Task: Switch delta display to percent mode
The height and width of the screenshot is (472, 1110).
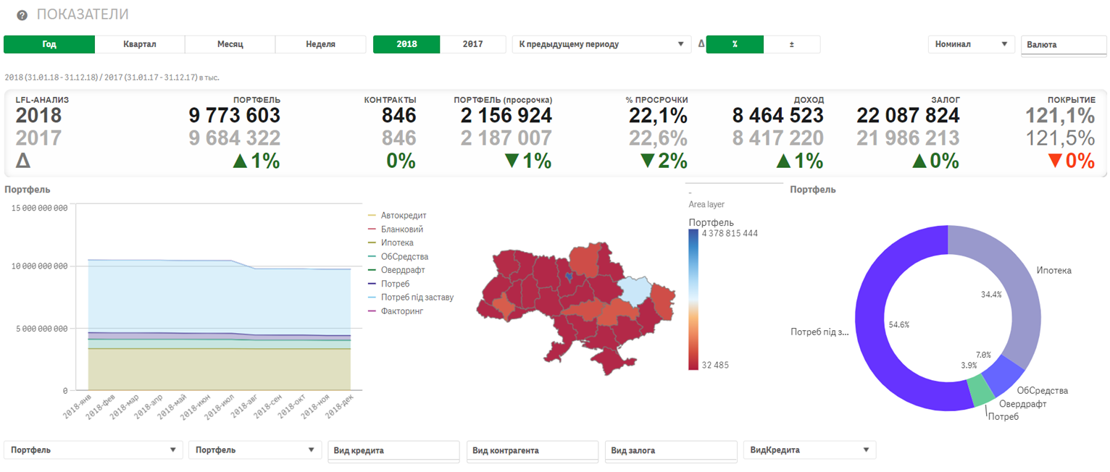Action: pos(735,44)
